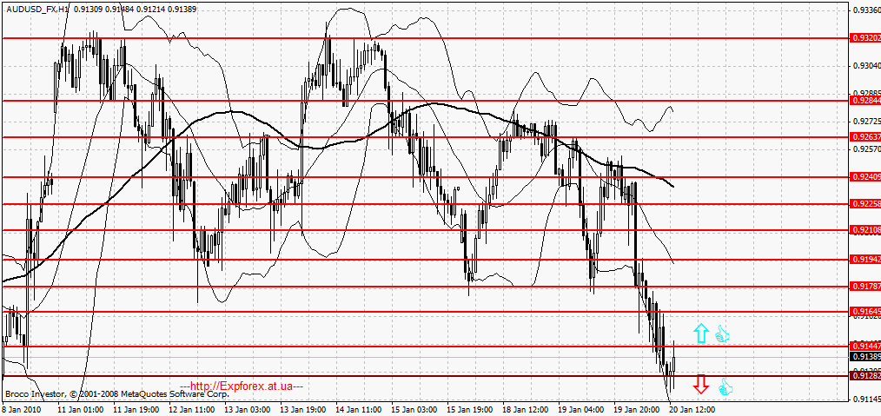
Task: Select the 0.92637 red price label
Action: tap(866, 137)
